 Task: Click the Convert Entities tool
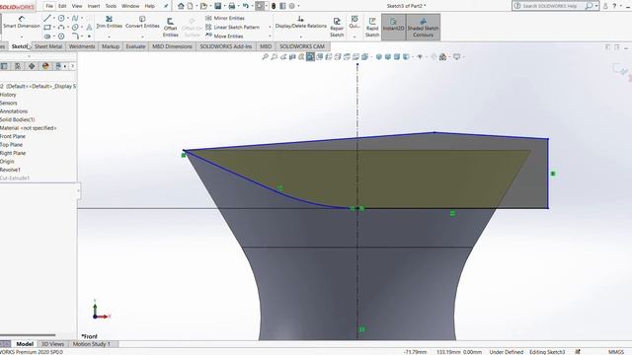coord(142,22)
